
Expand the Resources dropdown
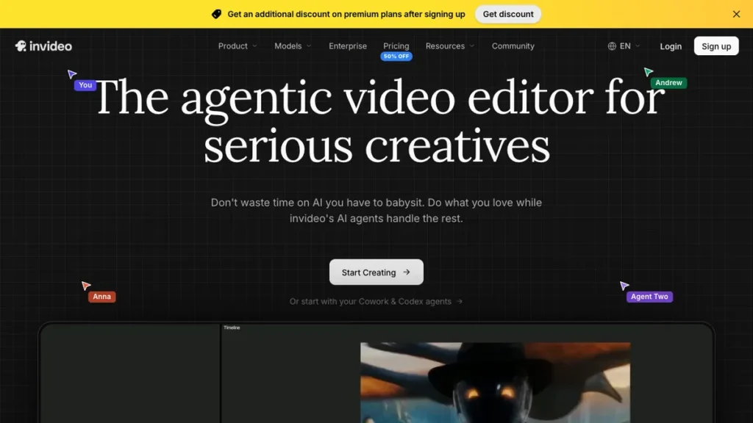tap(450, 46)
